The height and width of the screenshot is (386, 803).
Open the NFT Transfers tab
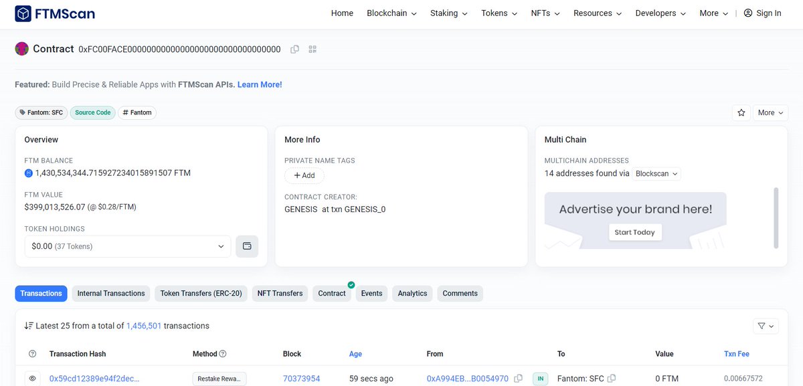click(280, 294)
